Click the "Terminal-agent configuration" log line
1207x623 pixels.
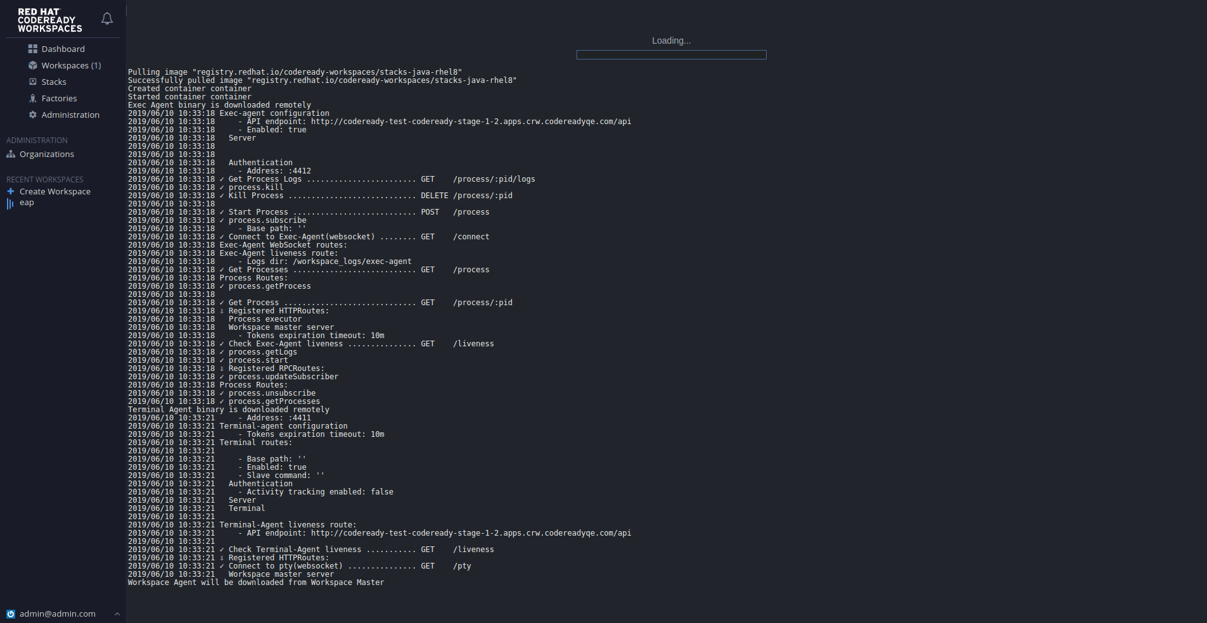238,426
